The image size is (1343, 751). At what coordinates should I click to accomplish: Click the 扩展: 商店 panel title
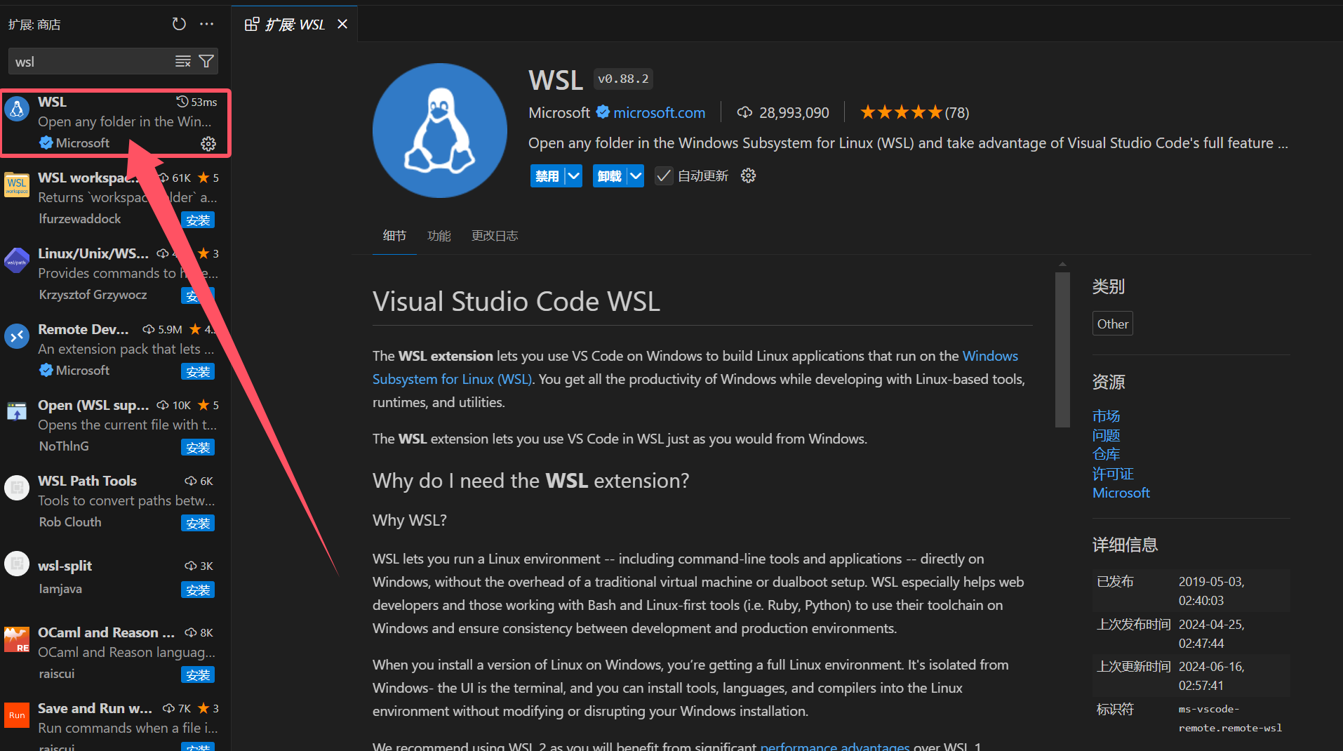click(x=34, y=25)
